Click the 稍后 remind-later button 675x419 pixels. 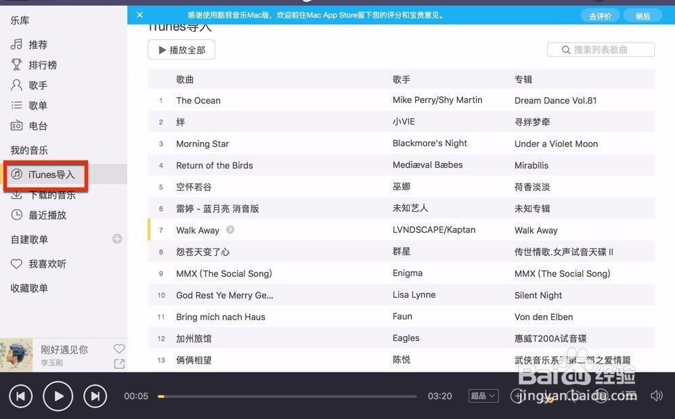642,15
